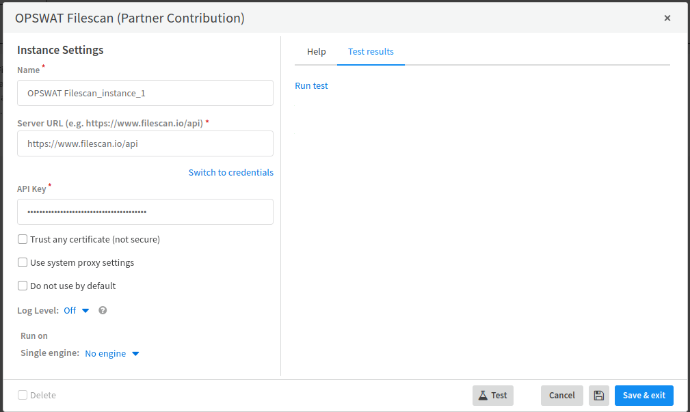
Task: Check Do not use by default
Action: pyautogui.click(x=23, y=286)
